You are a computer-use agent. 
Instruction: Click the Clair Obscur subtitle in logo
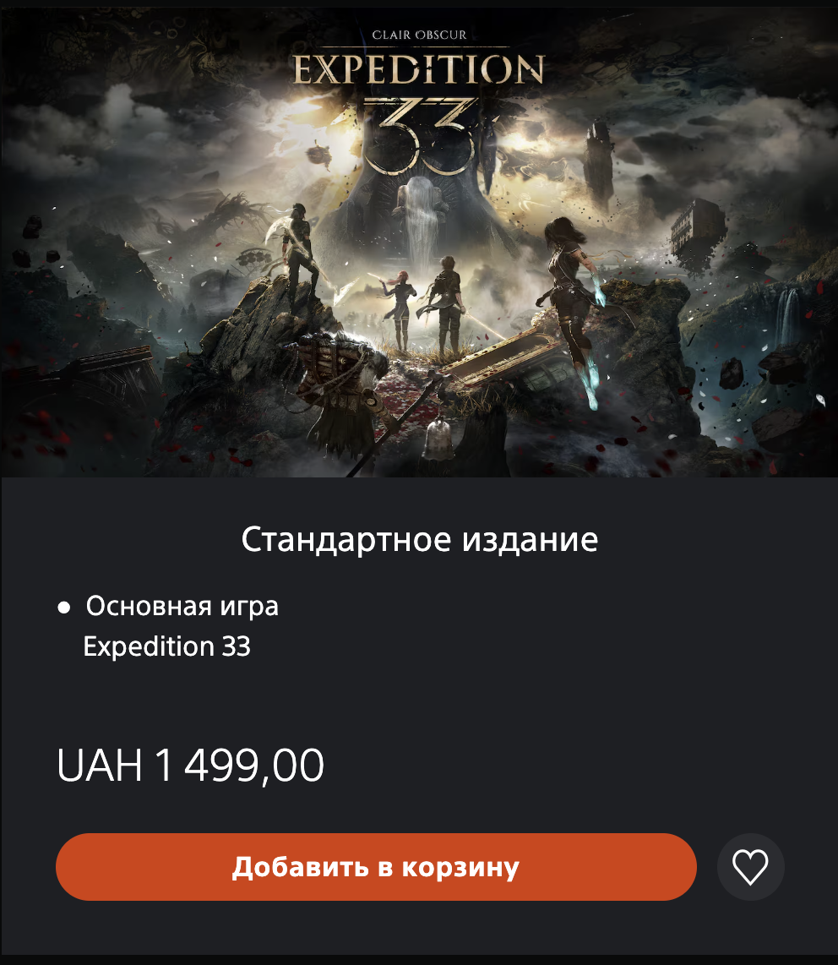419,35
